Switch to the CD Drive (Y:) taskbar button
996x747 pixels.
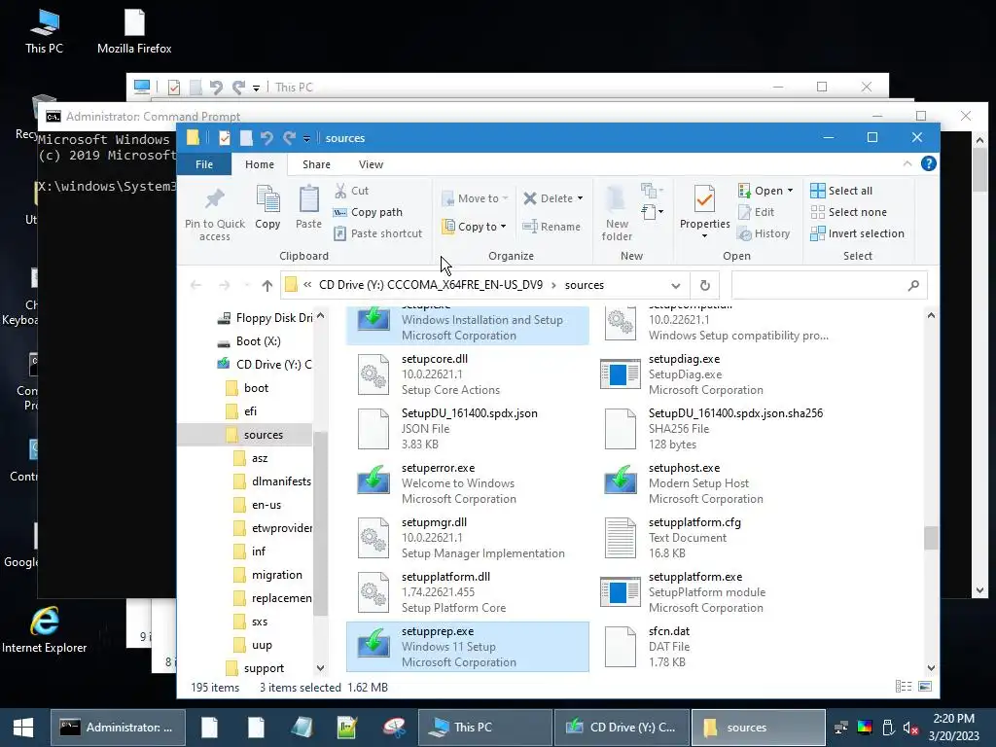tap(622, 728)
